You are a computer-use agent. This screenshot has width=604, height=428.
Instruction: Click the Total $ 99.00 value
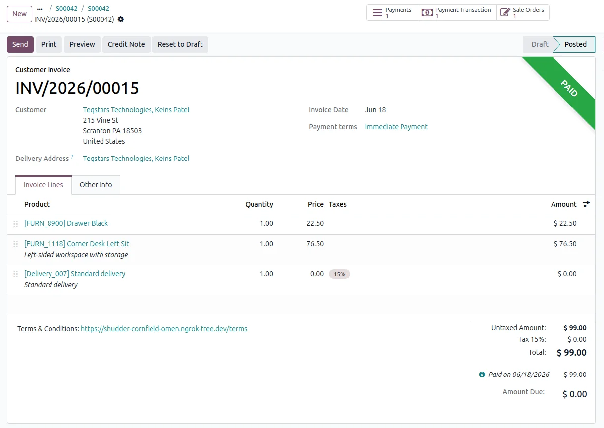coord(572,353)
